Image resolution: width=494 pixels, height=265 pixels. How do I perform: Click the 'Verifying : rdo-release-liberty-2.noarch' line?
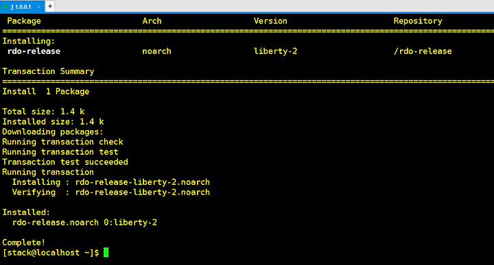111,192
